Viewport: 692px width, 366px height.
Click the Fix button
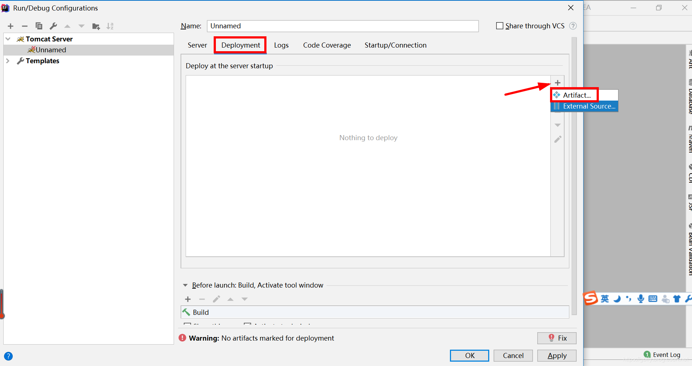point(557,338)
